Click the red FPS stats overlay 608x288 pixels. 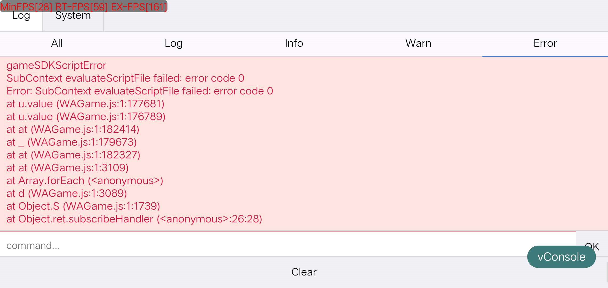84,6
